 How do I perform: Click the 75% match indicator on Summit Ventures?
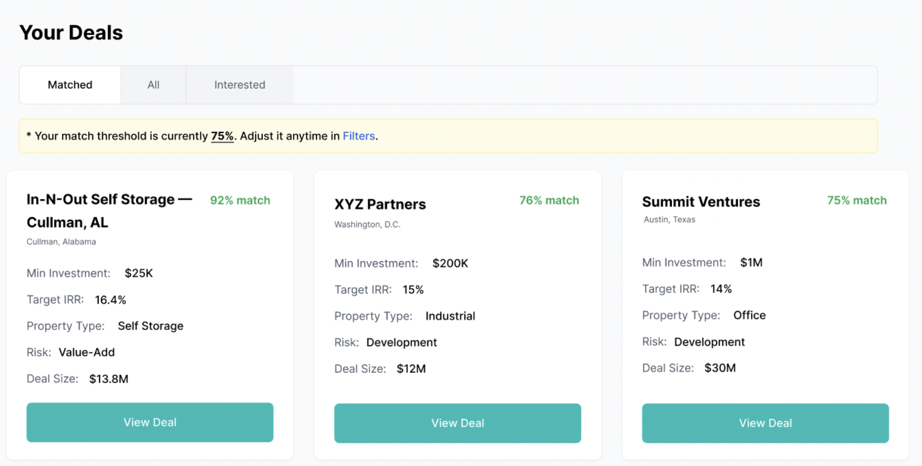coord(857,200)
